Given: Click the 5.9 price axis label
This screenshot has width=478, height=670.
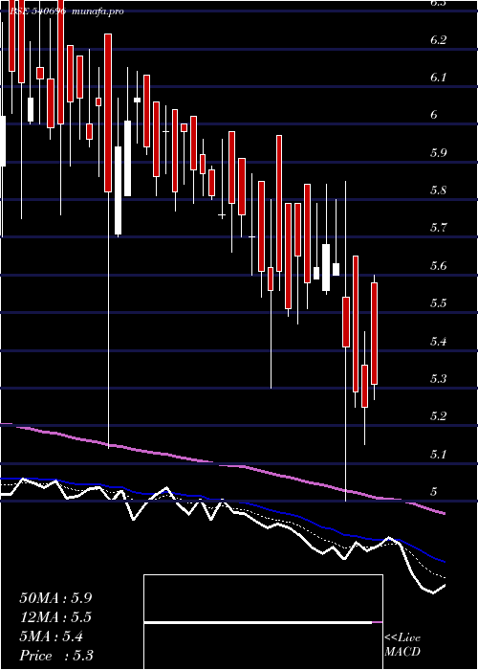Looking at the screenshot, I should point(438,153).
